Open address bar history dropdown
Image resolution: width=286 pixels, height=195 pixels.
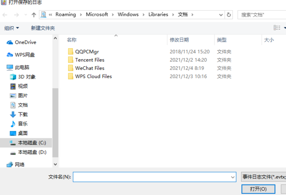coord(221,15)
